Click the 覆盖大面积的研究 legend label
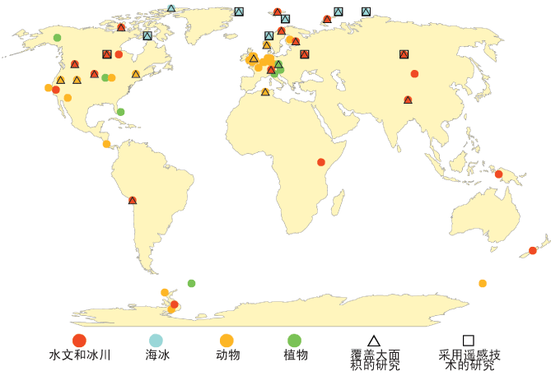The image size is (551, 376). pos(375,360)
